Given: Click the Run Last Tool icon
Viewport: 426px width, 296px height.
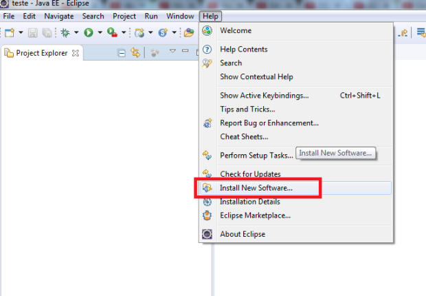Looking at the screenshot, I should click(x=112, y=32).
